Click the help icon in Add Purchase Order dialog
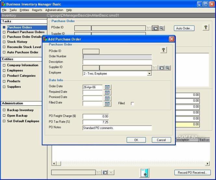Image resolution: width=216 pixels, height=180 pixels. (163, 50)
